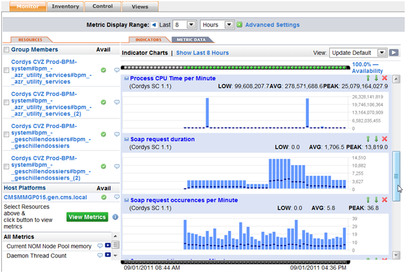Screen dimensions: 406x273
Task: Click info icon beside View Metrics
Action: (115, 217)
